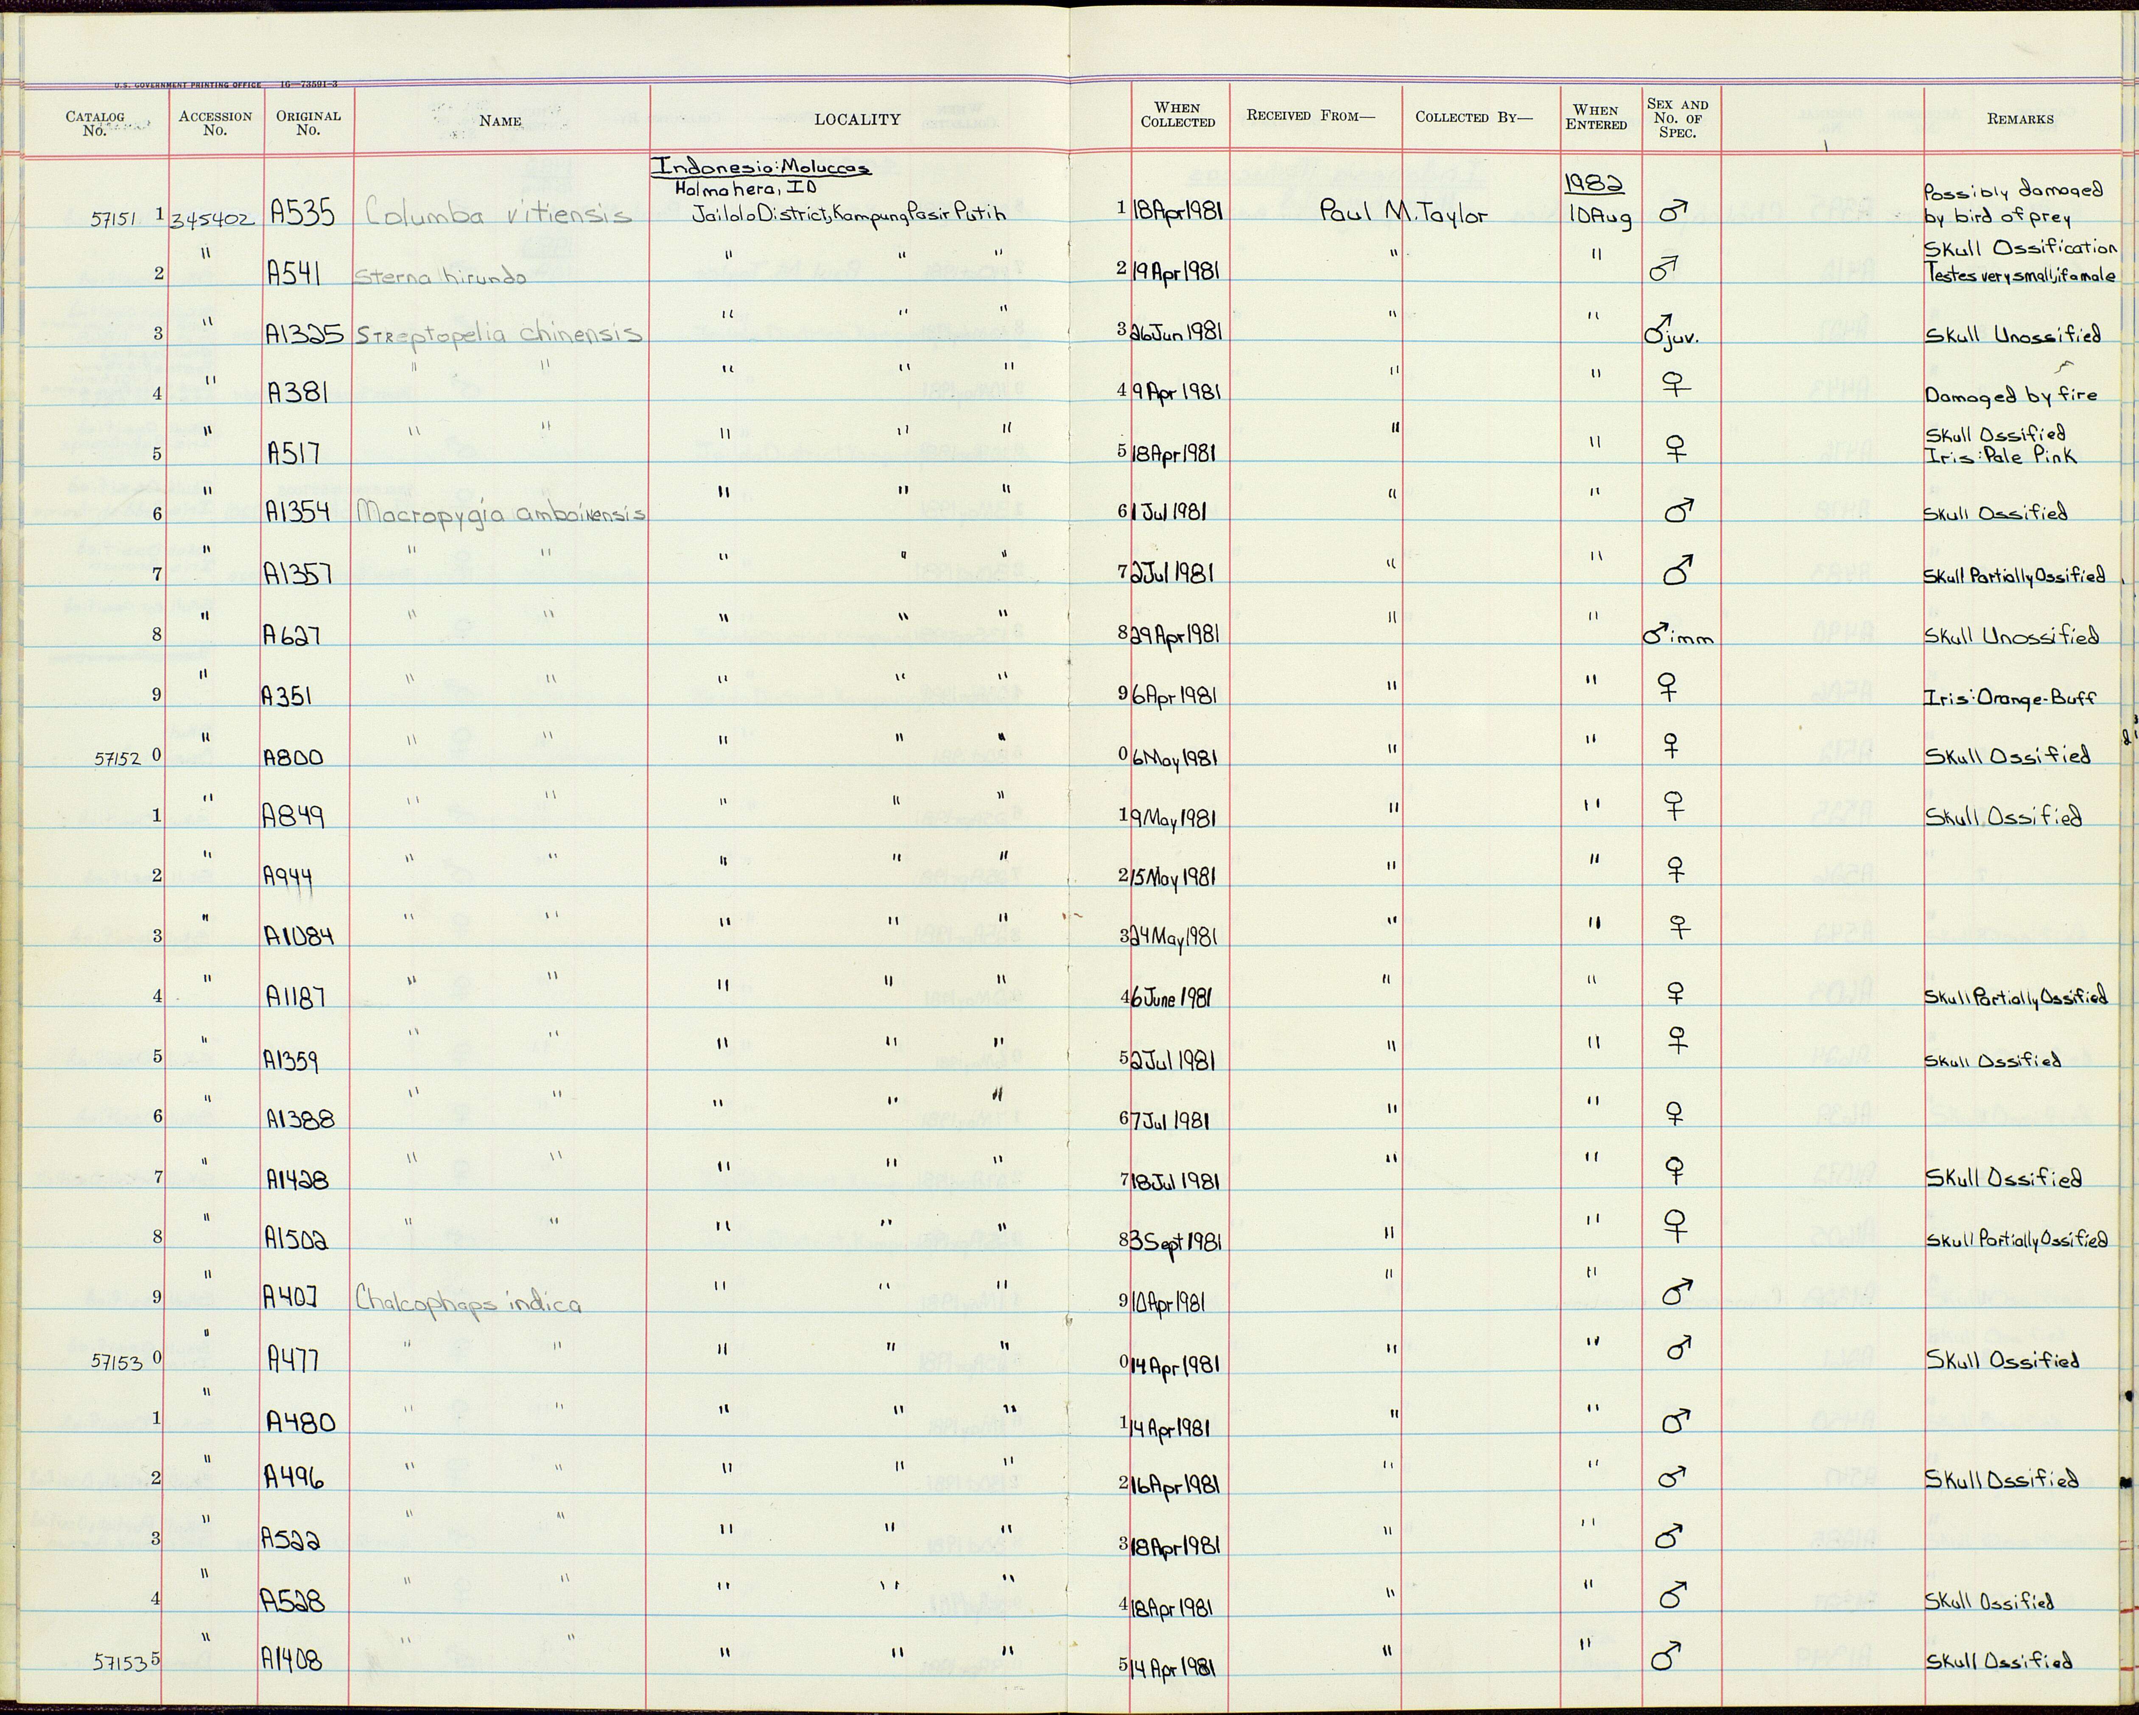Click the 'Received From—' column header
The width and height of the screenshot is (2139, 1715).
tap(1311, 116)
